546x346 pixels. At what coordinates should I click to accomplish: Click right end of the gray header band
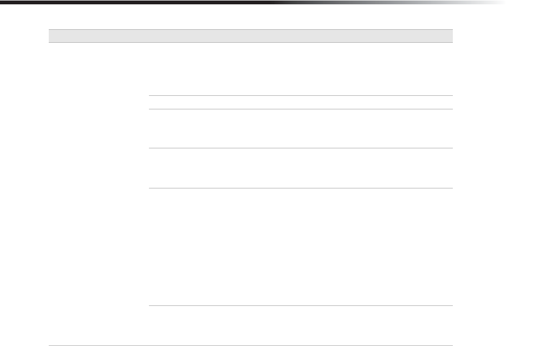[x=446, y=36]
